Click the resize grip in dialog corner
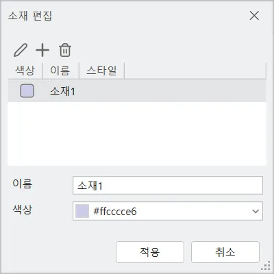 pyautogui.click(x=266, y=266)
